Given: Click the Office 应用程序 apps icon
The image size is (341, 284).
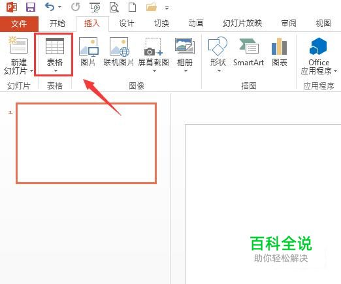Looking at the screenshot, I should point(318,46).
